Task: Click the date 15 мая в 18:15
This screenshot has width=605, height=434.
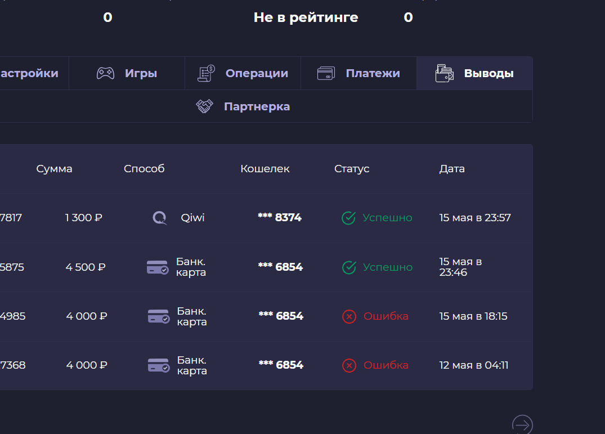Action: pyautogui.click(x=473, y=316)
